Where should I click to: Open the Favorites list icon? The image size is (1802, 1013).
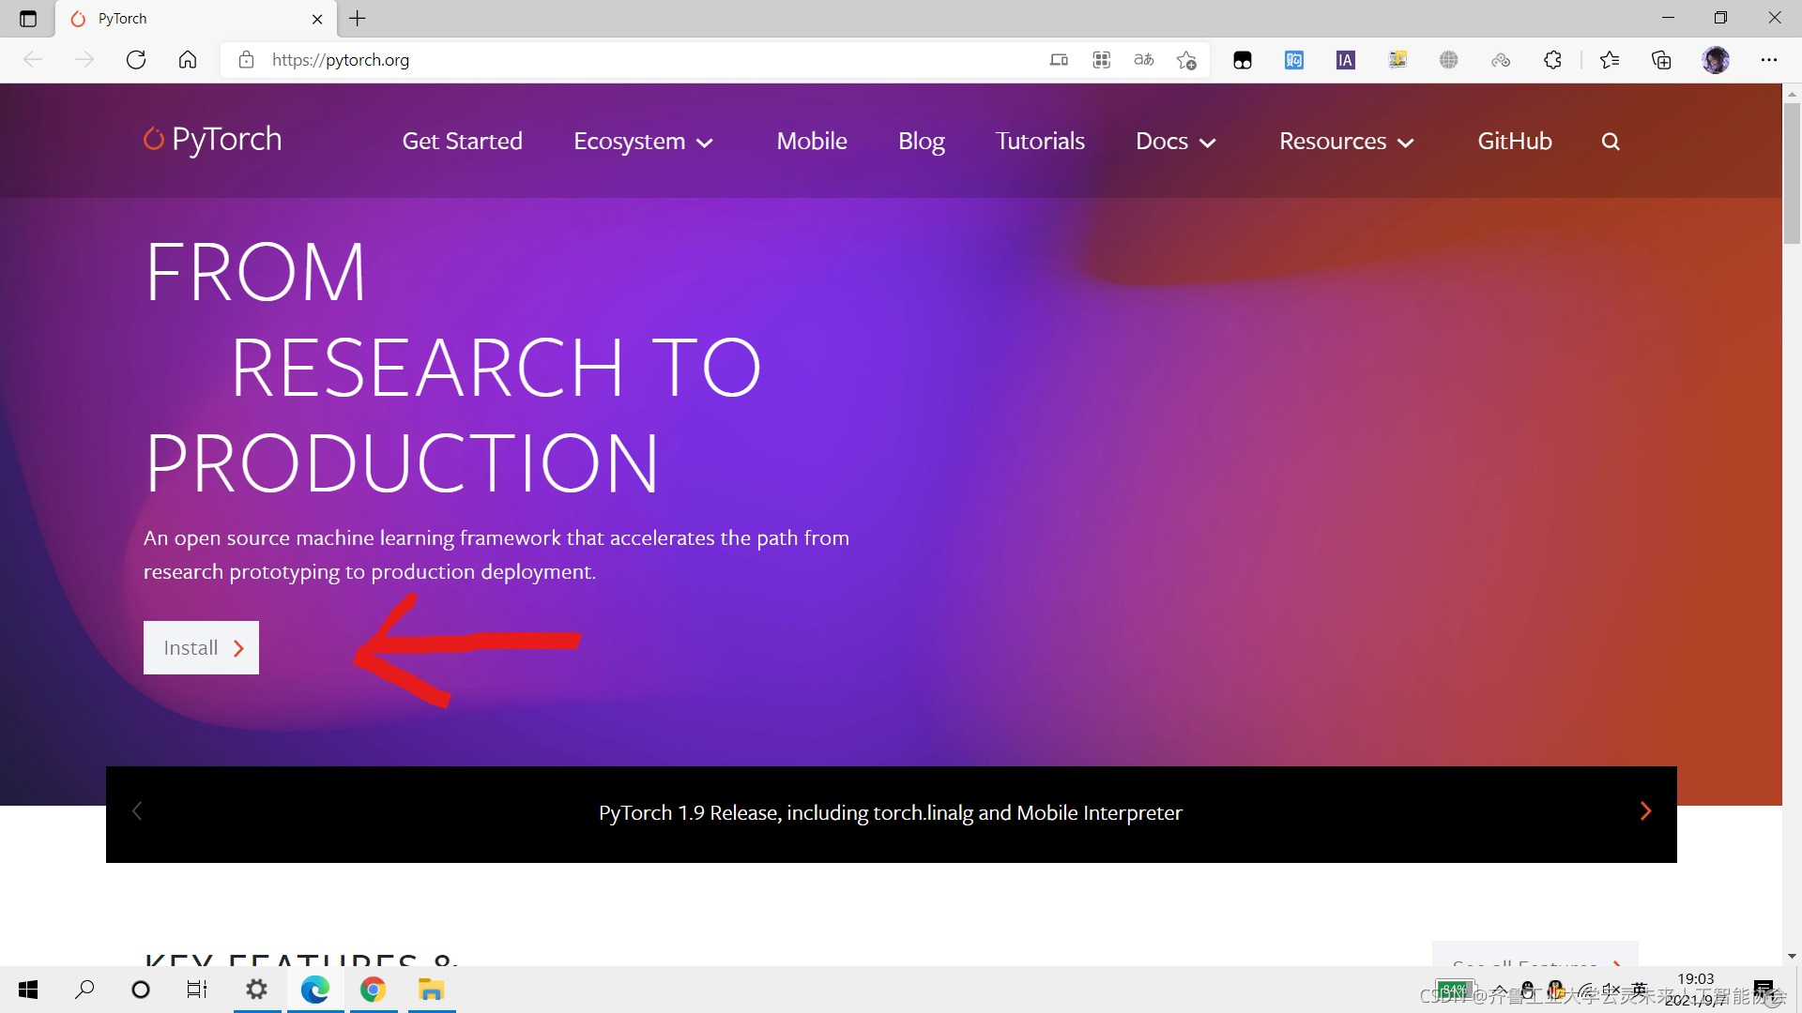click(1610, 60)
